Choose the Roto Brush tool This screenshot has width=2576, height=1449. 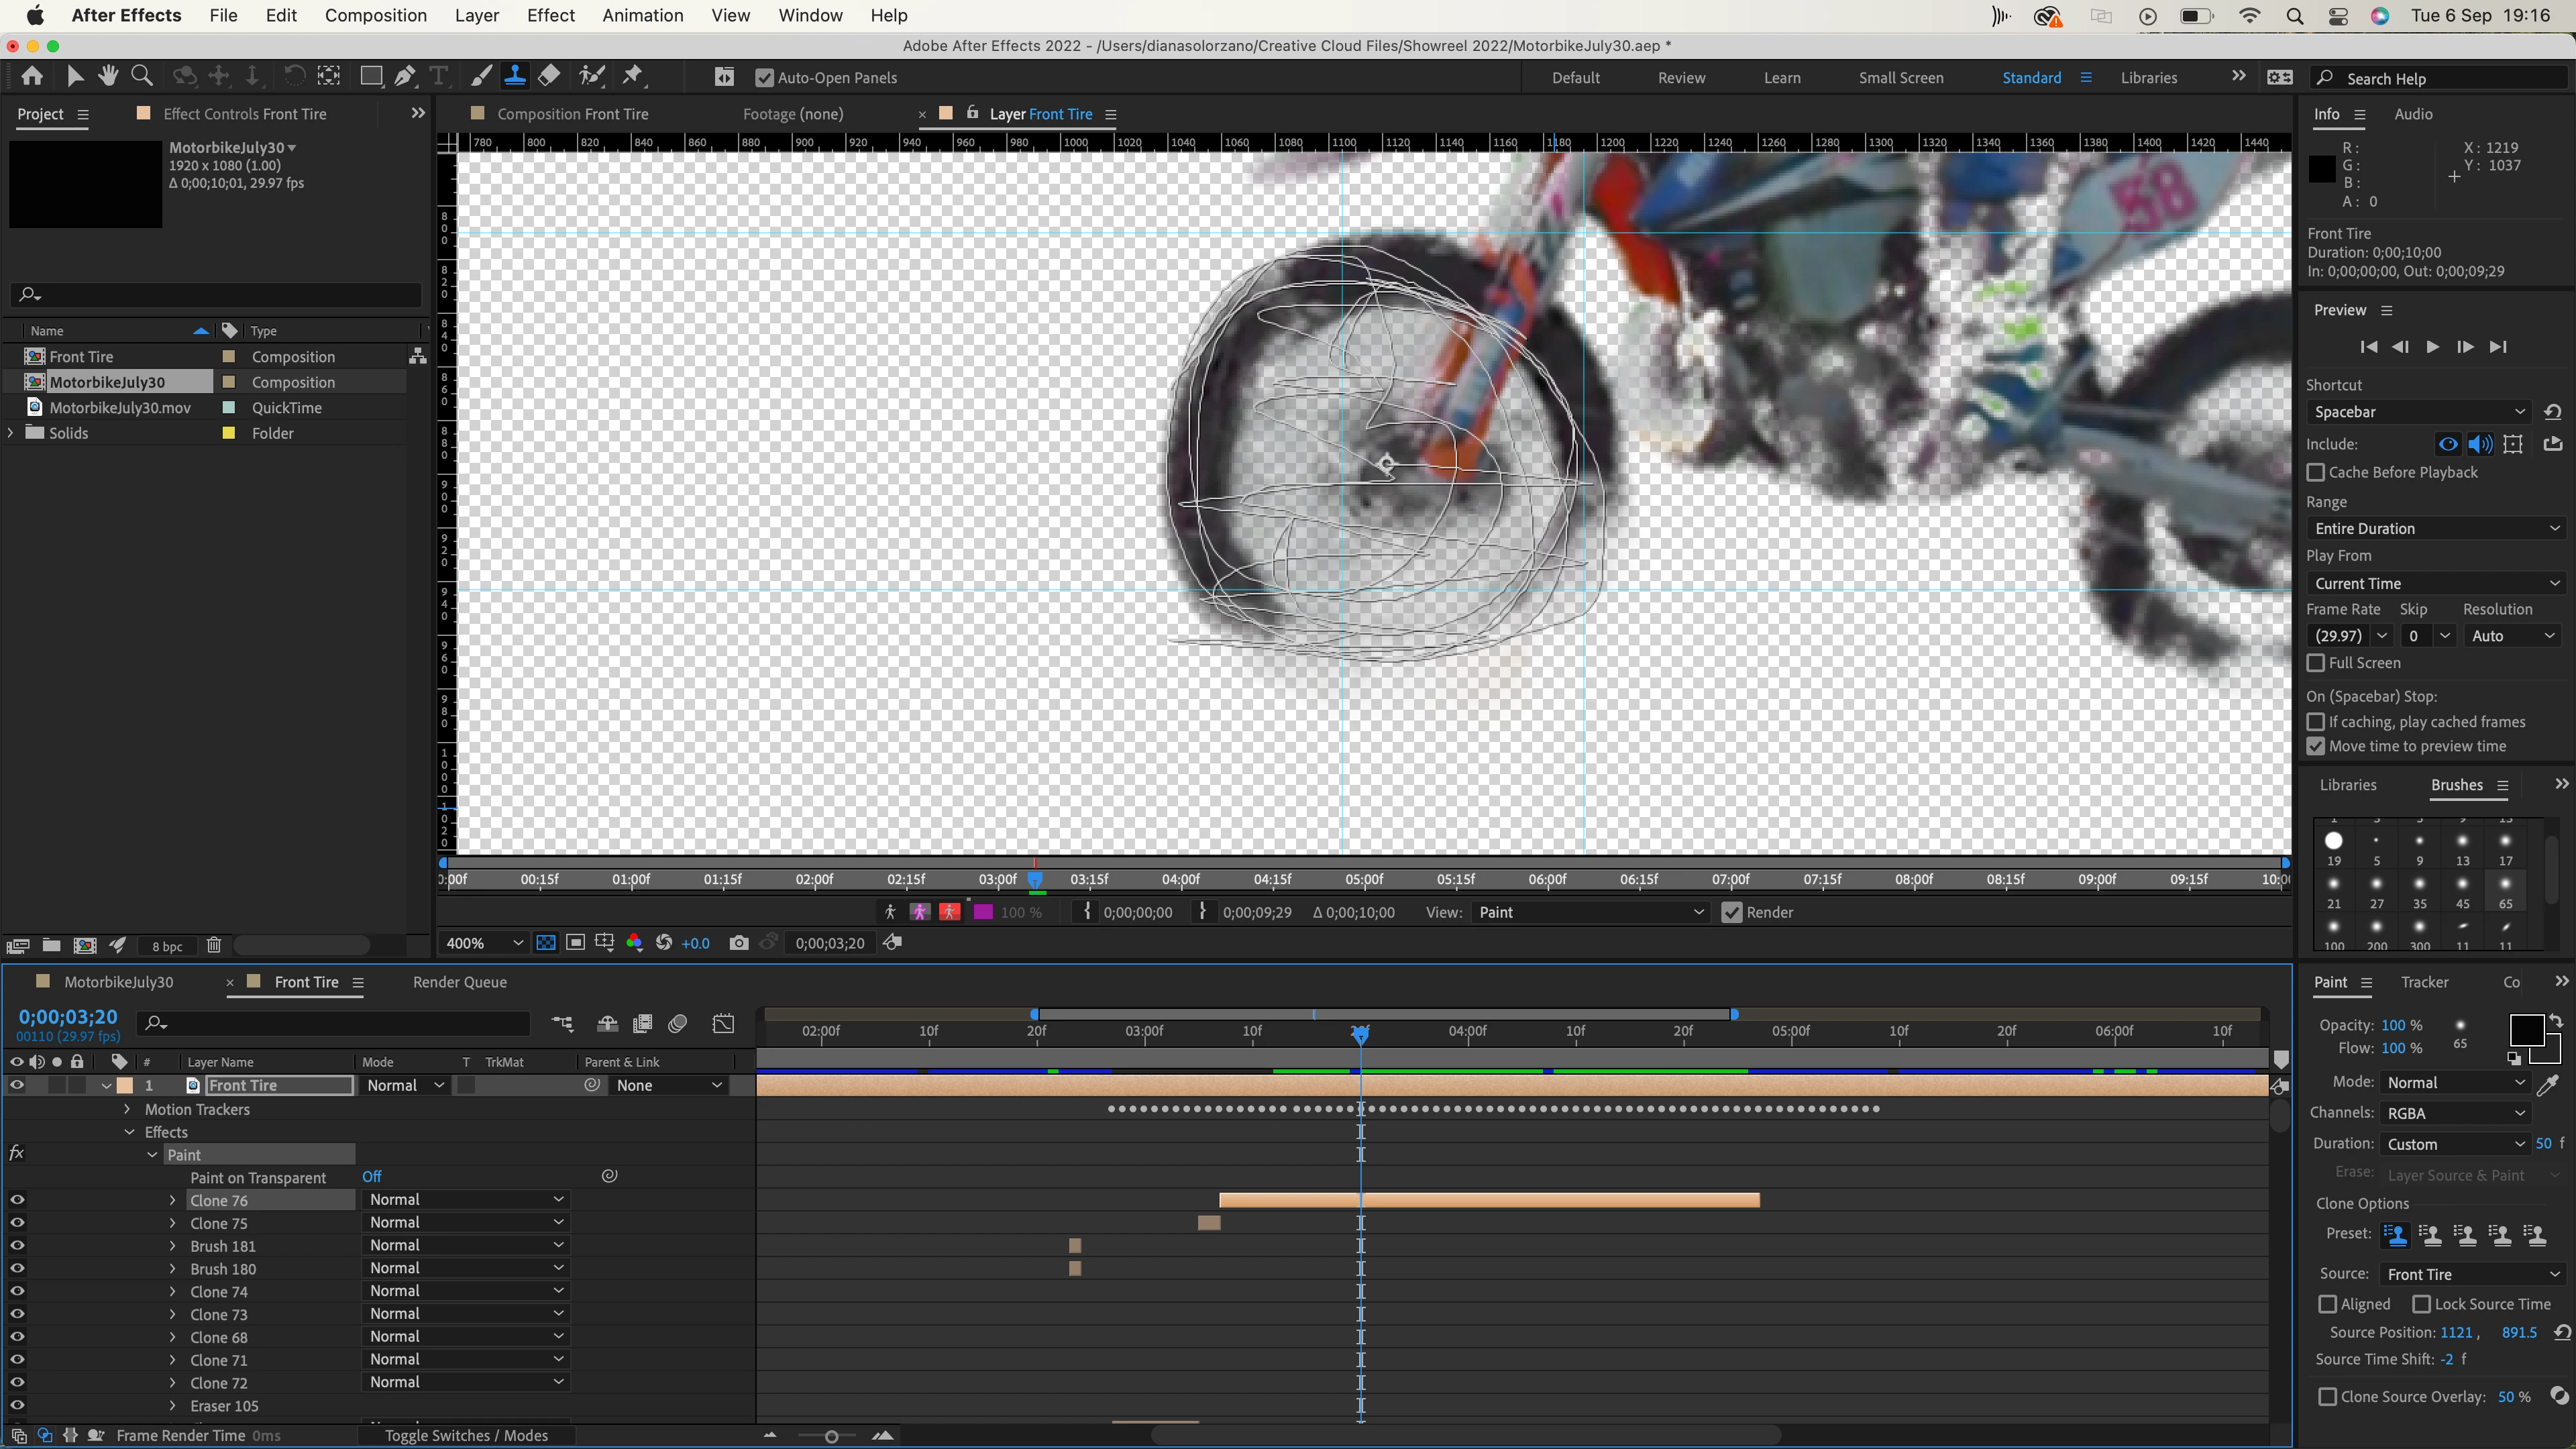592,76
